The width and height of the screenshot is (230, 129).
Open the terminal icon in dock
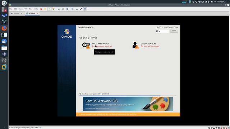click(x=4, y=35)
